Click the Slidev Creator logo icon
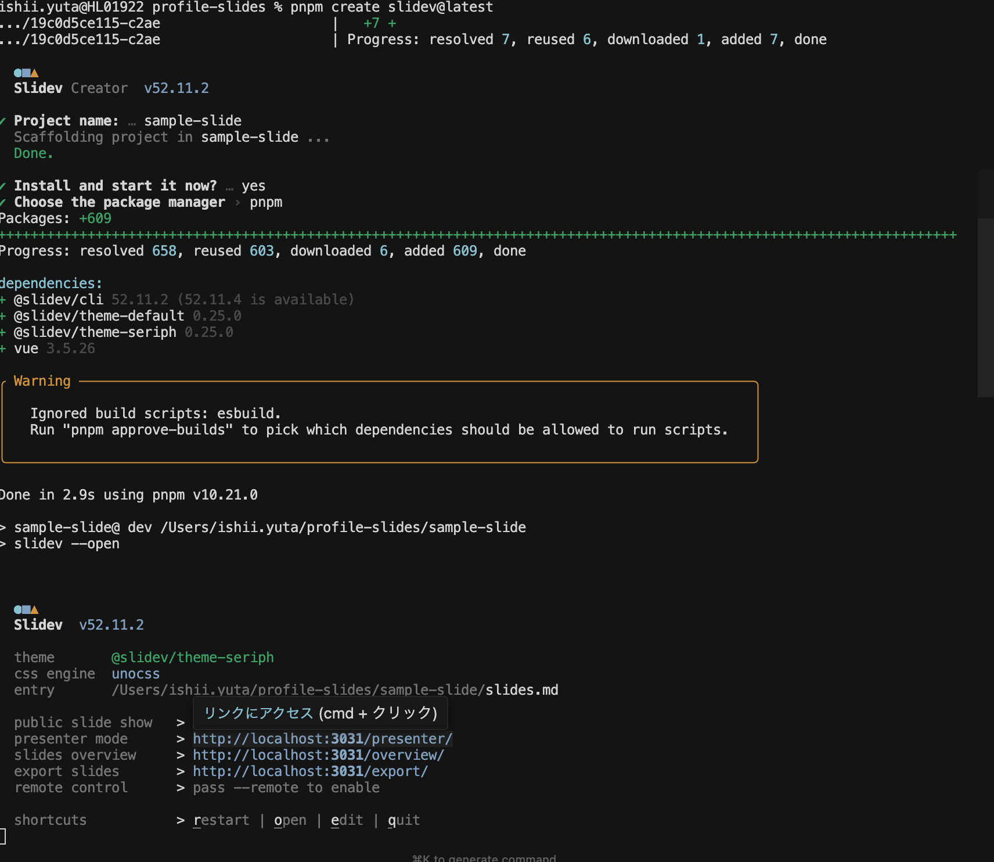 (x=26, y=73)
